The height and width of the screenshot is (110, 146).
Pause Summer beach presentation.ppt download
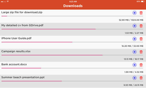(134, 78)
